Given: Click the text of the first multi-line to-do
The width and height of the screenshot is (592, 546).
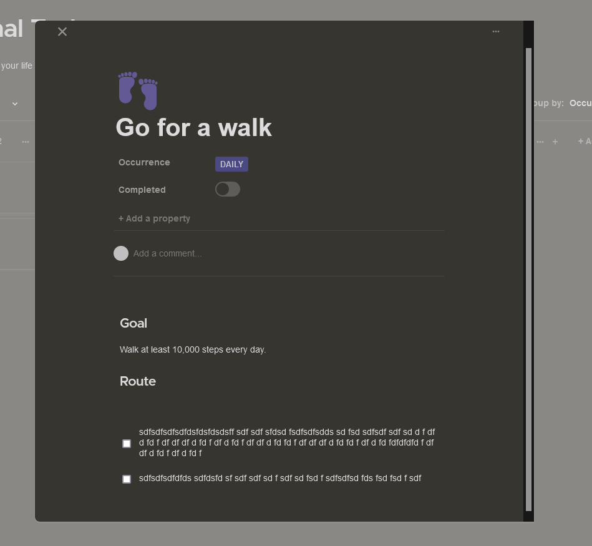Looking at the screenshot, I should pyautogui.click(x=287, y=442).
